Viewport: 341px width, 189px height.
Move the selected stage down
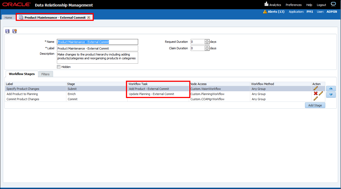click(331, 95)
